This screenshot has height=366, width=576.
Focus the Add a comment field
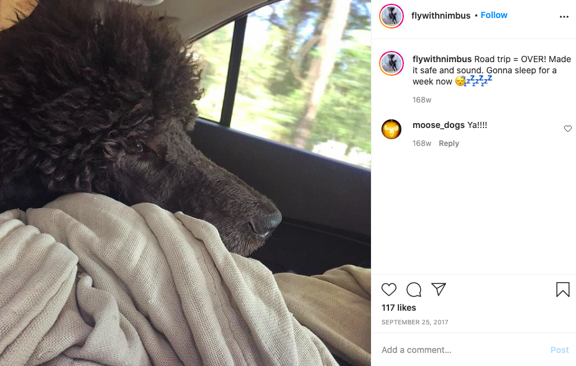click(463, 350)
